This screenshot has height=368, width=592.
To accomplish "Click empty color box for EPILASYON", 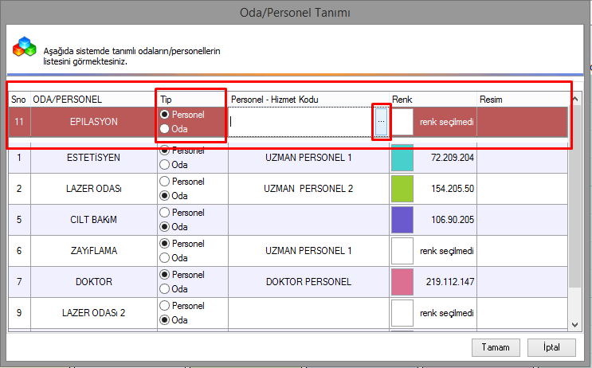I will 402,122.
